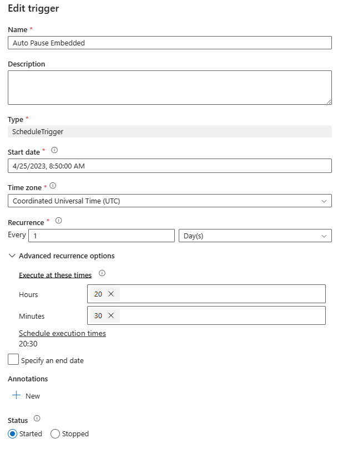This screenshot has width=338, height=449.
Task: Click the Recurrence info icon
Action: pyautogui.click(x=59, y=221)
